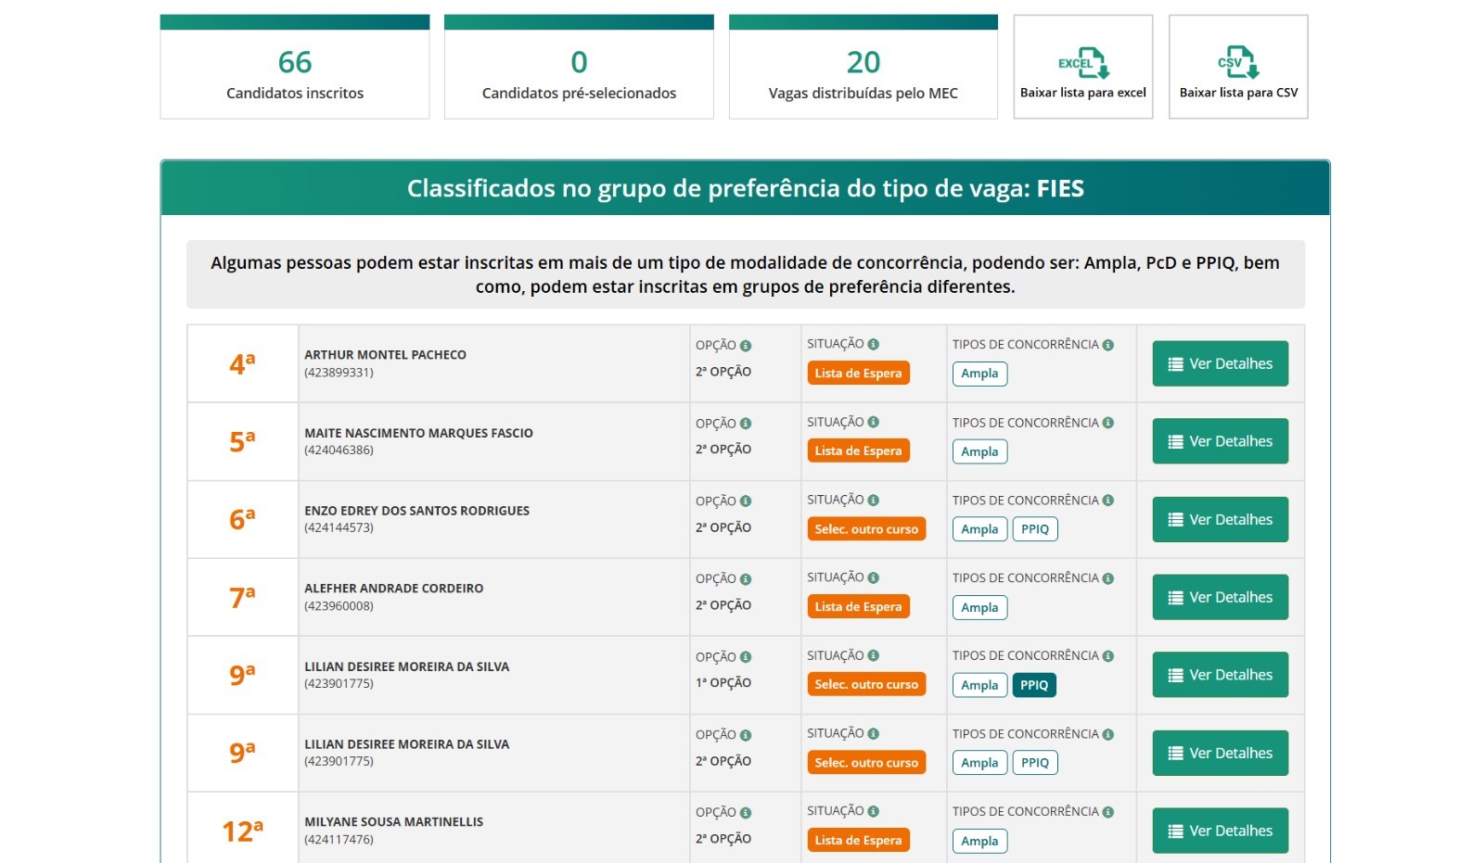1484x863 pixels.
Task: Select the Ampla tag in Maite Nascimento's row
Action: (979, 451)
